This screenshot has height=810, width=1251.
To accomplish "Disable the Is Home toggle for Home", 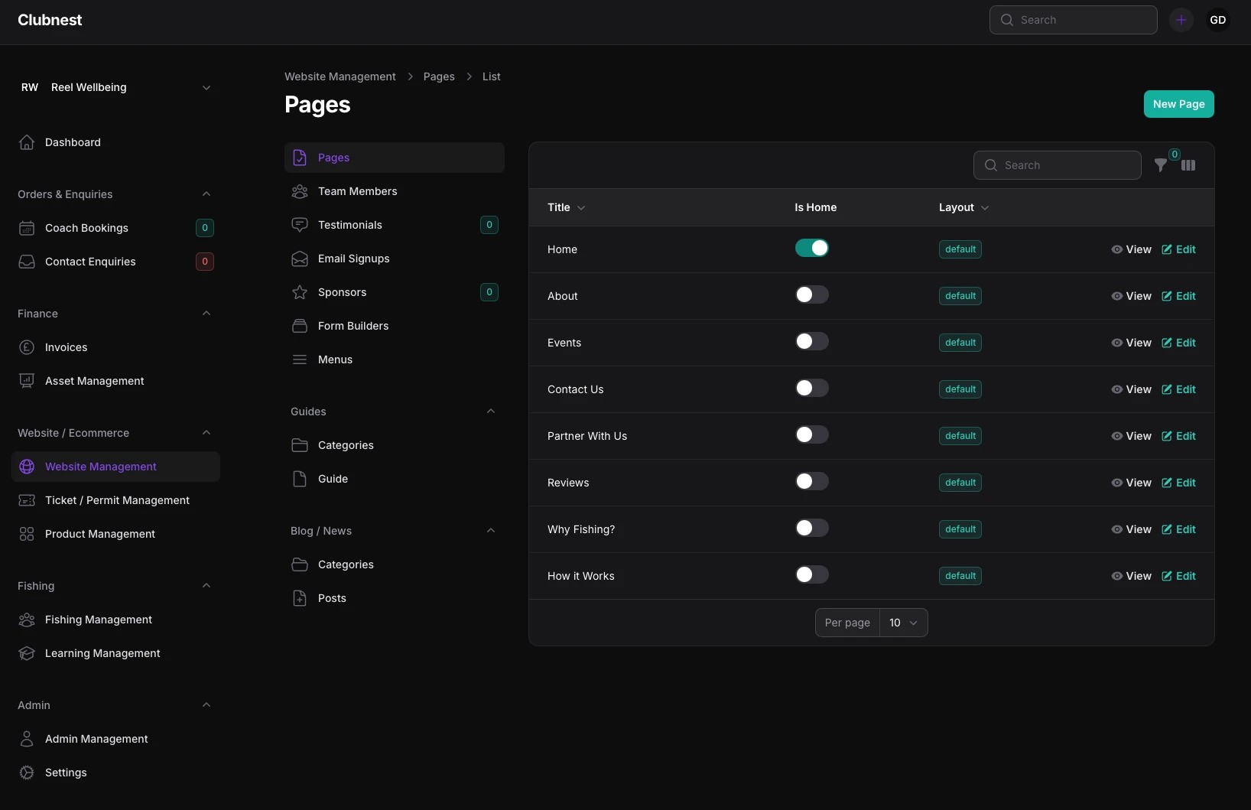I will pyautogui.click(x=812, y=248).
